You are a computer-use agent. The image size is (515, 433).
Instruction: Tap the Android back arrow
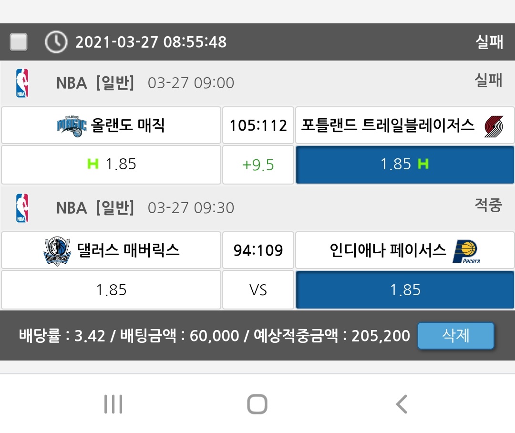coord(402,404)
